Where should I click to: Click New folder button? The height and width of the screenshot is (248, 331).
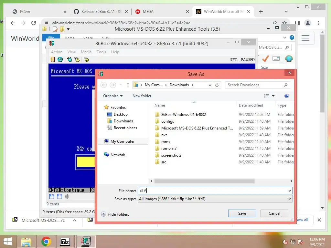tap(142, 96)
